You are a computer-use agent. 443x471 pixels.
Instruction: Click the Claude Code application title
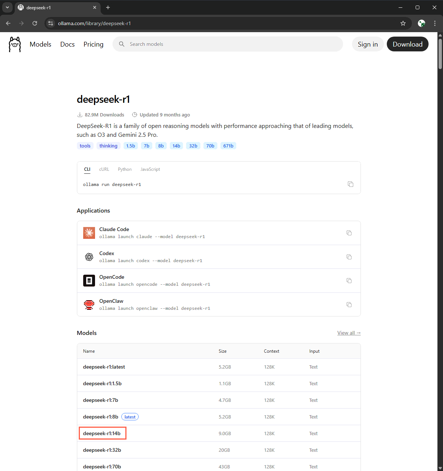[x=114, y=229]
